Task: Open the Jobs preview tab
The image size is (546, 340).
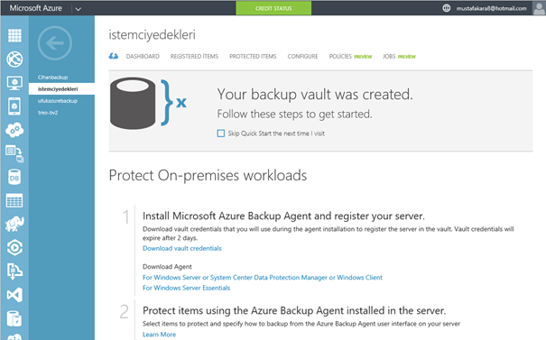Action: [399, 57]
